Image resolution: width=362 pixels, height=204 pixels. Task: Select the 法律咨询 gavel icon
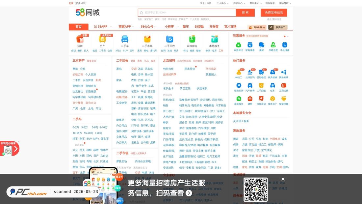[x=250, y=72]
